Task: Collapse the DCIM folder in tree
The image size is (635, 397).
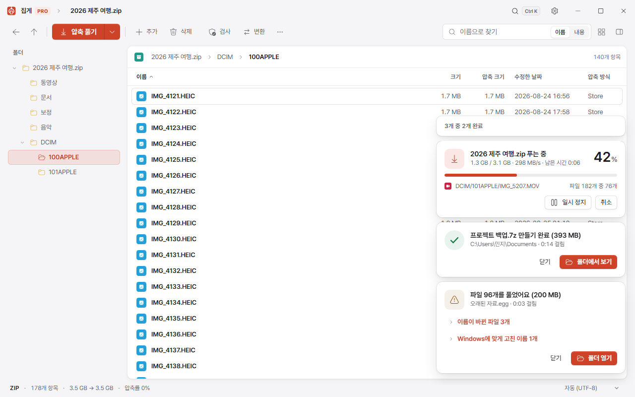Action: click(22, 142)
